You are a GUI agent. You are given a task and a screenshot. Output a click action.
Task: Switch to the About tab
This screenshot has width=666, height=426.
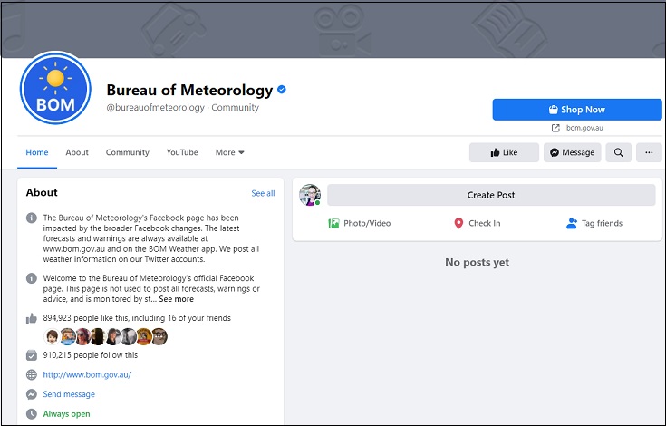click(77, 152)
